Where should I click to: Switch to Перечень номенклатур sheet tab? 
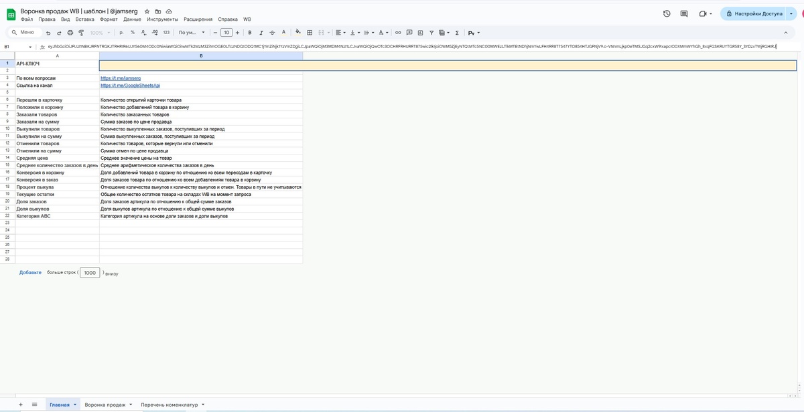[x=169, y=405]
